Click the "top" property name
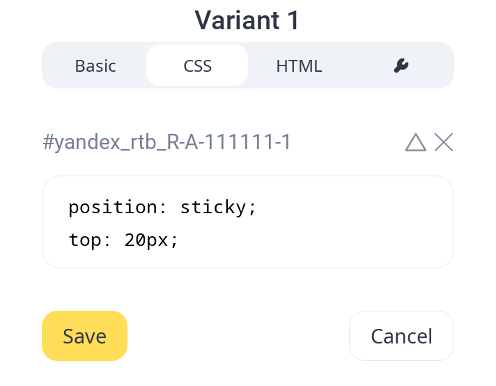496x386 pixels. 86,240
